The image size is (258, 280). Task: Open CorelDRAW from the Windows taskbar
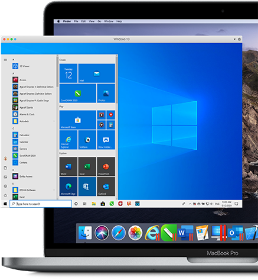pyautogui.click(x=112, y=204)
